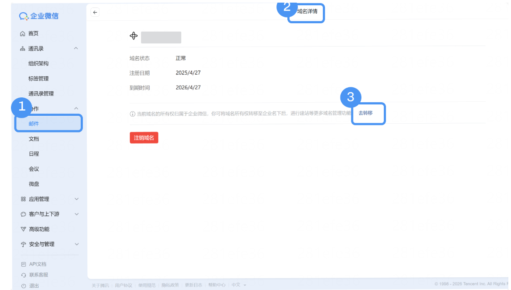This screenshot has width=511, height=290.
Task: Click the API文档 icon
Action: click(x=23, y=264)
